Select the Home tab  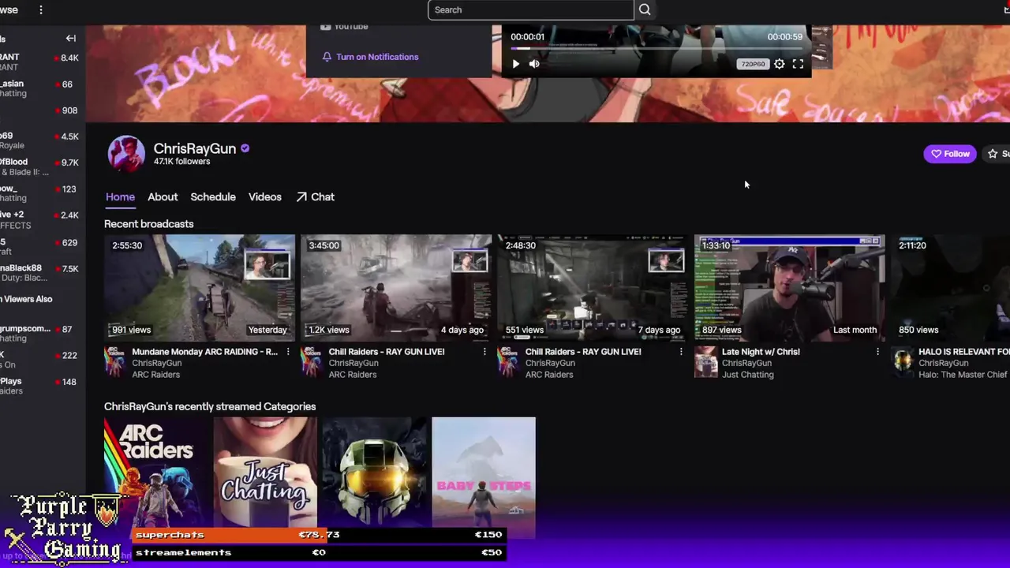(120, 197)
